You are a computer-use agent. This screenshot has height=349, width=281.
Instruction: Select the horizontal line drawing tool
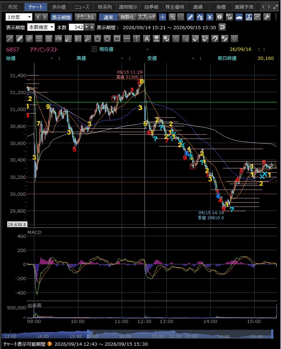click(127, 39)
